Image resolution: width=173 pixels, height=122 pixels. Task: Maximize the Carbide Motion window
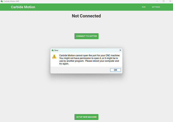[163, 1]
